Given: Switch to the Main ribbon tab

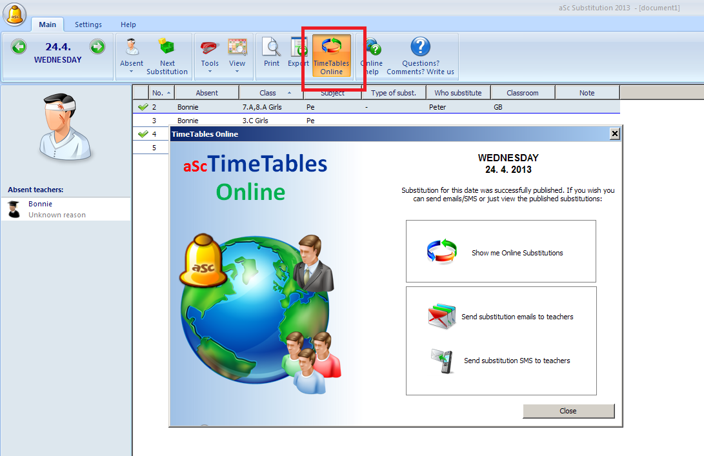Looking at the screenshot, I should (47, 25).
